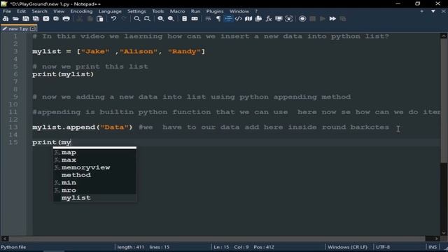Click the Zoom In toolbar icon
The height and width of the screenshot is (252, 448).
coord(161,19)
